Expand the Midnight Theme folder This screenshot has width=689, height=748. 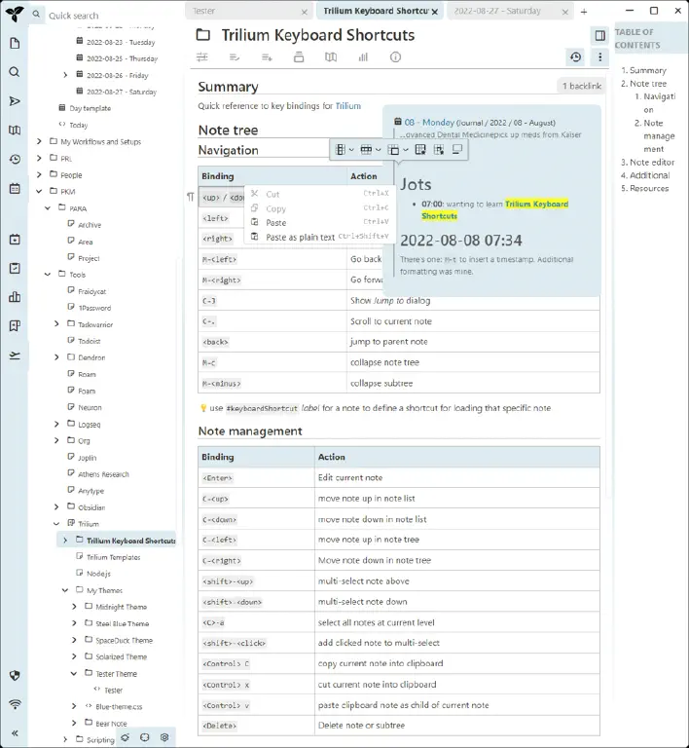[74, 607]
